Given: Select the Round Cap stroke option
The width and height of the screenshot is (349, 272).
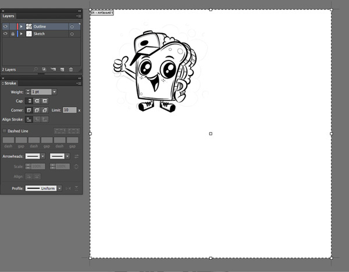Looking at the screenshot, I should click(x=36, y=101).
